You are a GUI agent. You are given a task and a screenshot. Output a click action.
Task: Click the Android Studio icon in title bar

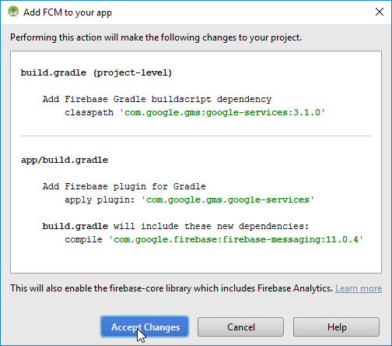(x=13, y=12)
